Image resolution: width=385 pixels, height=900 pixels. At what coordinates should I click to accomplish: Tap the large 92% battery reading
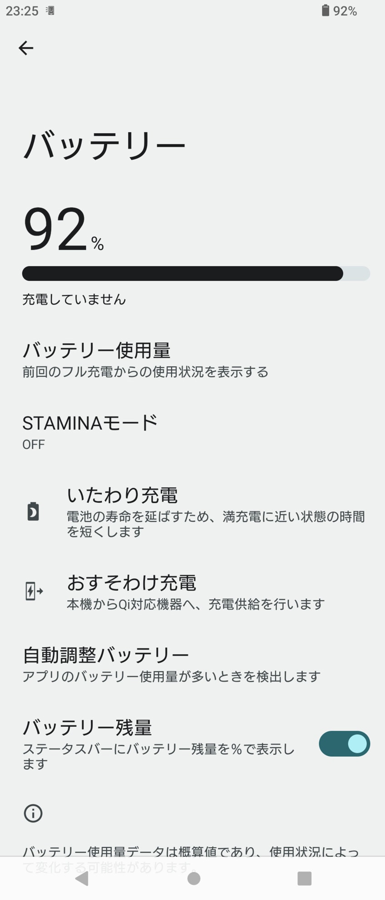tap(63, 230)
